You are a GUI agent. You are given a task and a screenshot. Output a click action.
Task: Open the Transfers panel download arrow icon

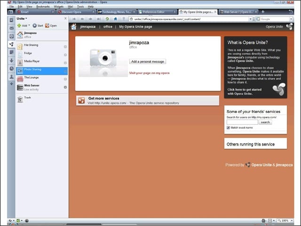[x=11, y=60]
